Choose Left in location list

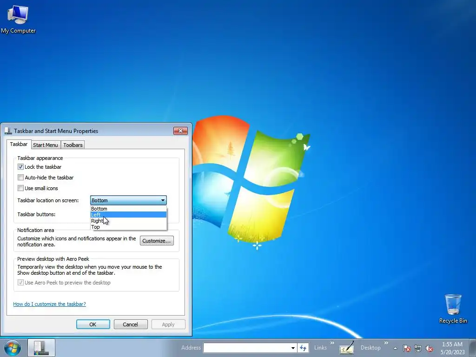(128, 215)
